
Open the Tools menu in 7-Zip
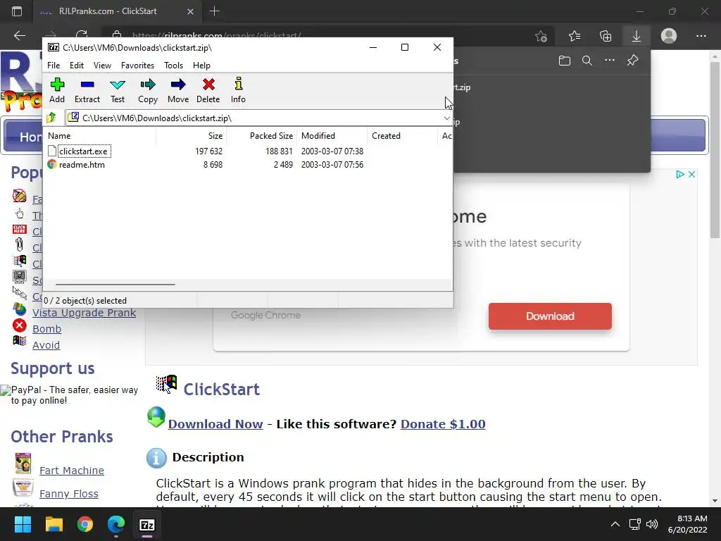173,66
